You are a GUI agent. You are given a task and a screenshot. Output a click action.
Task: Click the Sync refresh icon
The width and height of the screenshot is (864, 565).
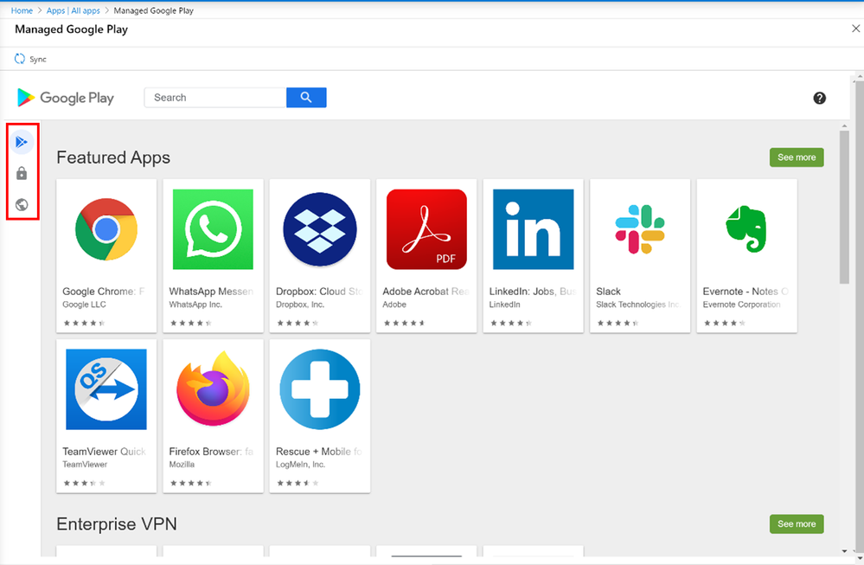pyautogui.click(x=20, y=59)
